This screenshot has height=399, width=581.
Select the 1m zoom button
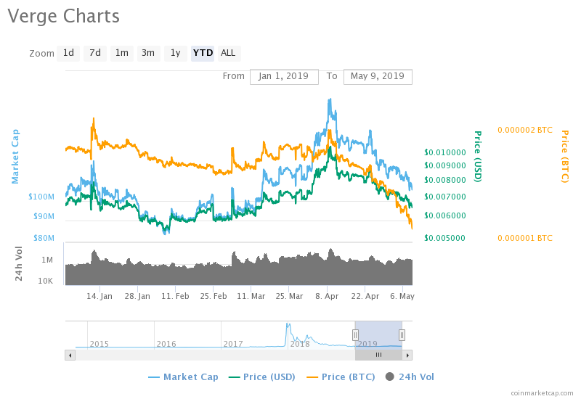pyautogui.click(x=121, y=53)
